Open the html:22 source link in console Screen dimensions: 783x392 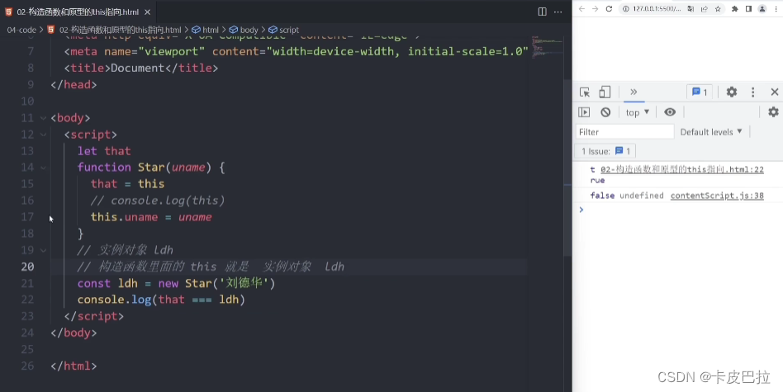[x=682, y=169]
